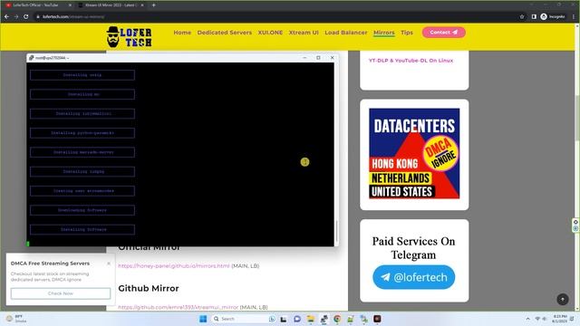580x326 pixels.
Task: Click the address bar URL
Action: coord(73,16)
